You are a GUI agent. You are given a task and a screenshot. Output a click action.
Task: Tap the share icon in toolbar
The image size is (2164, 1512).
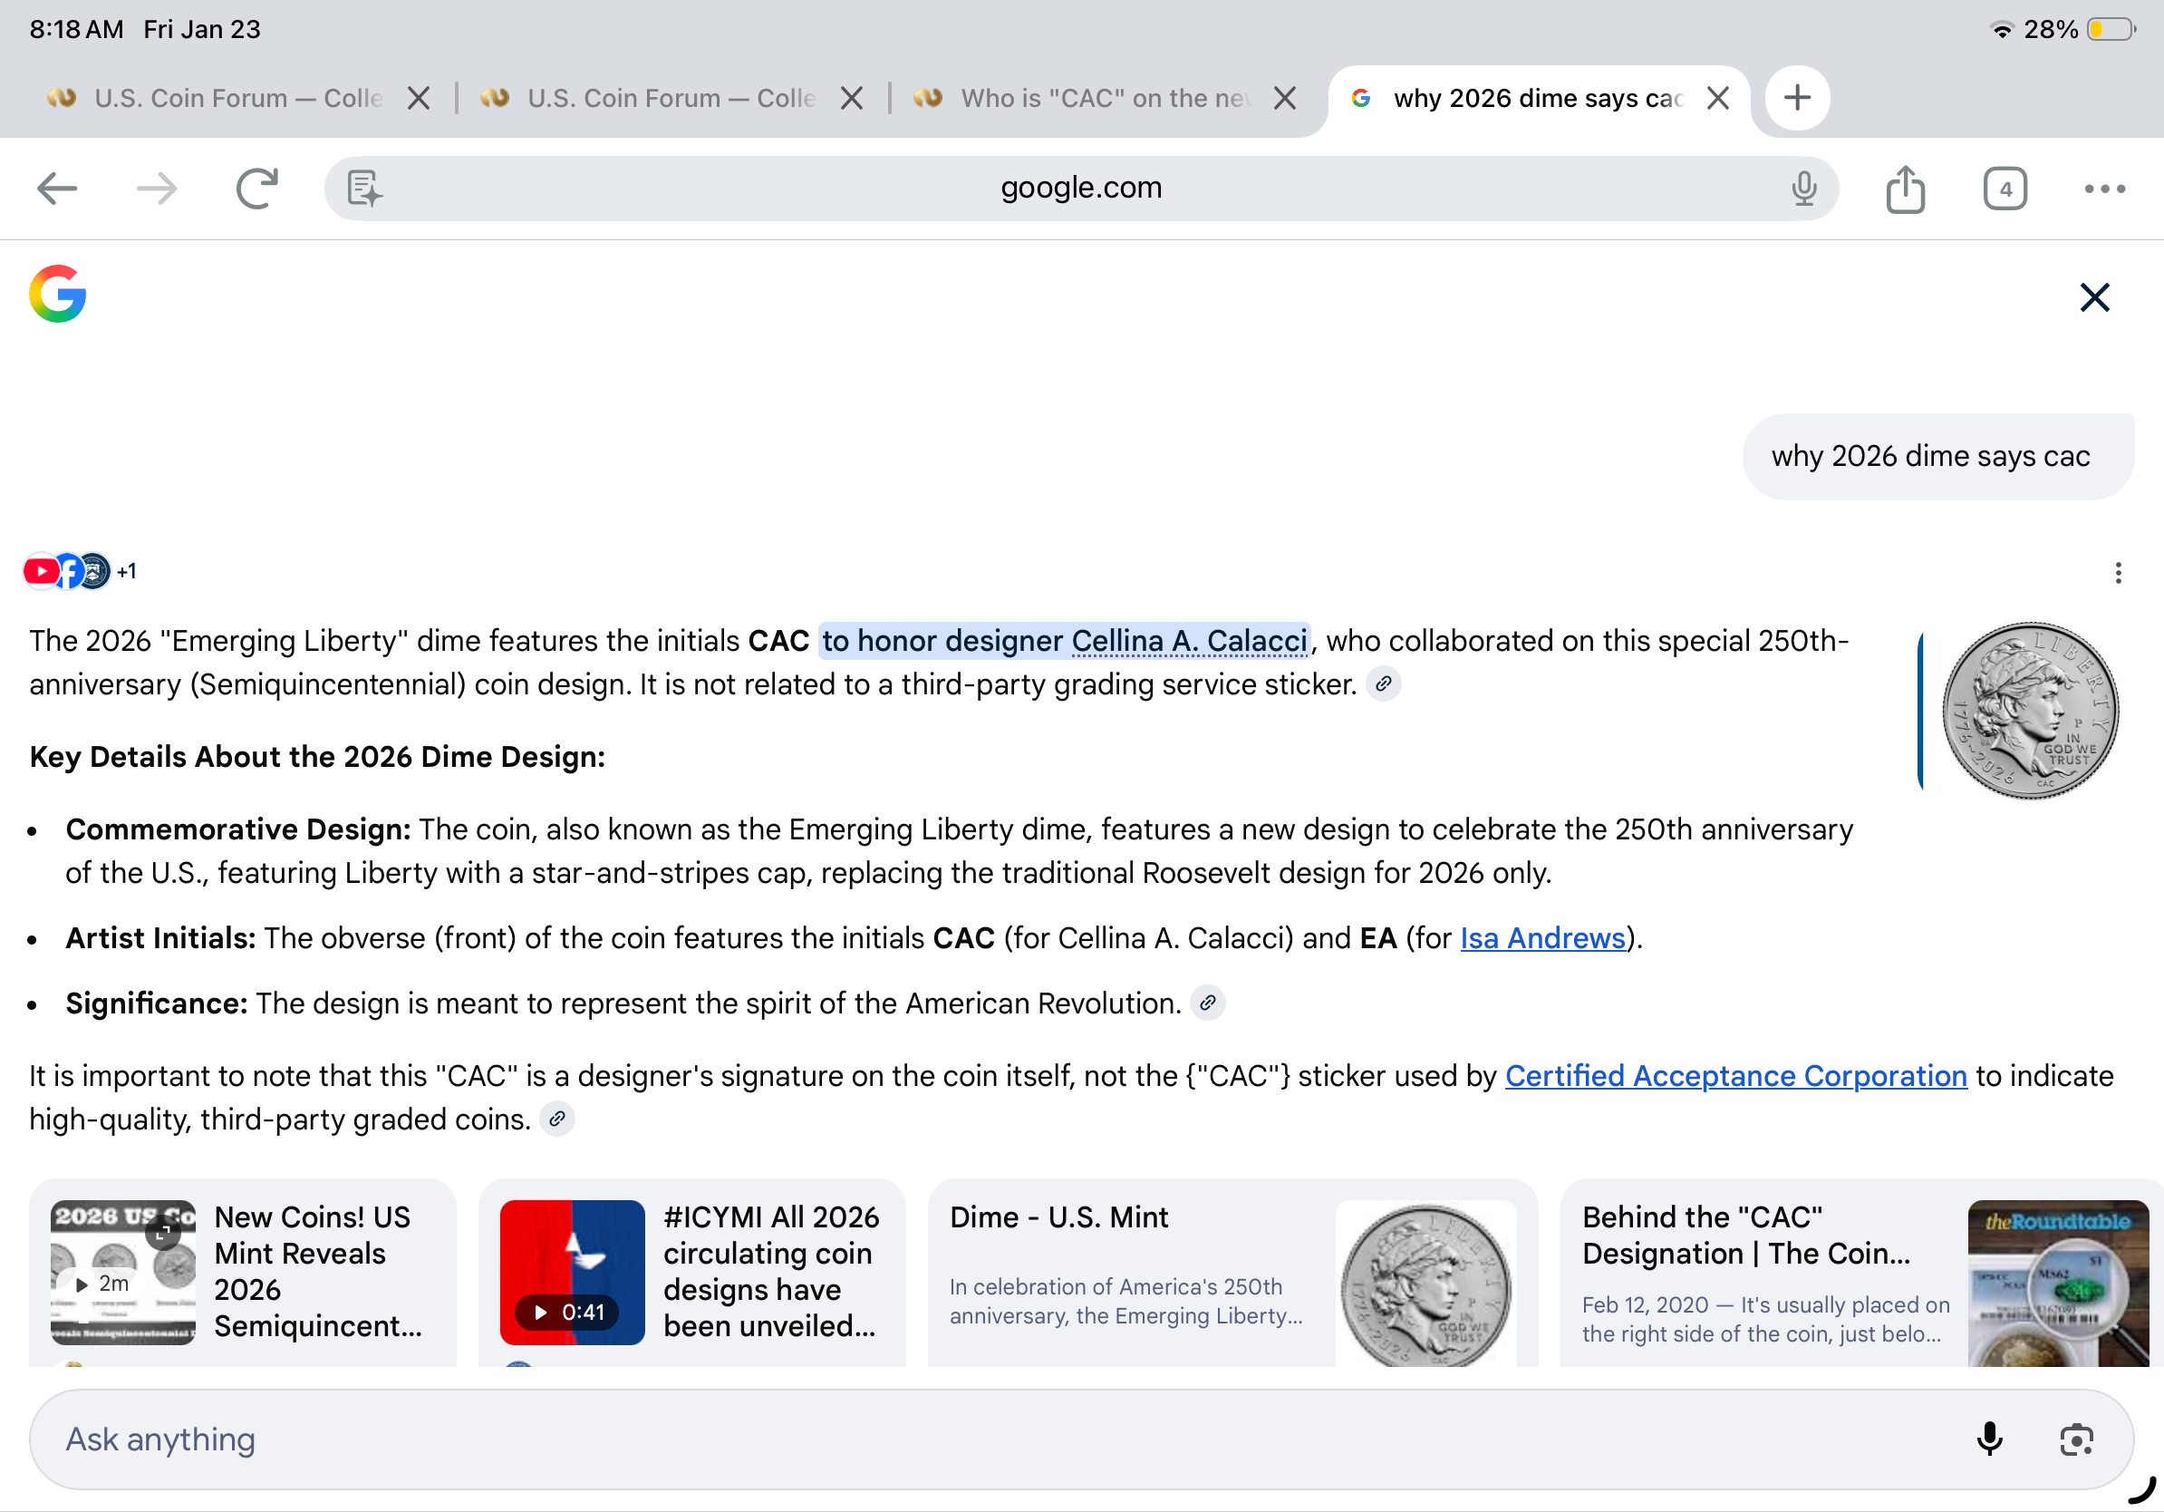[1905, 189]
